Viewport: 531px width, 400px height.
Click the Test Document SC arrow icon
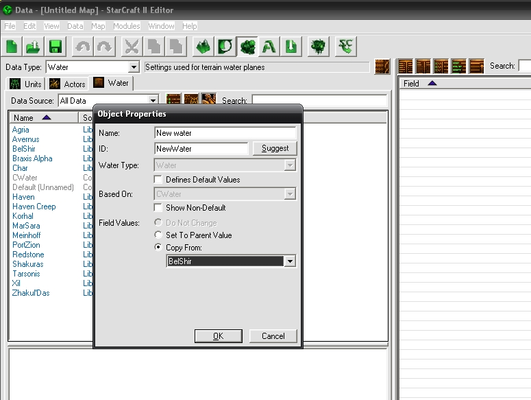click(346, 47)
